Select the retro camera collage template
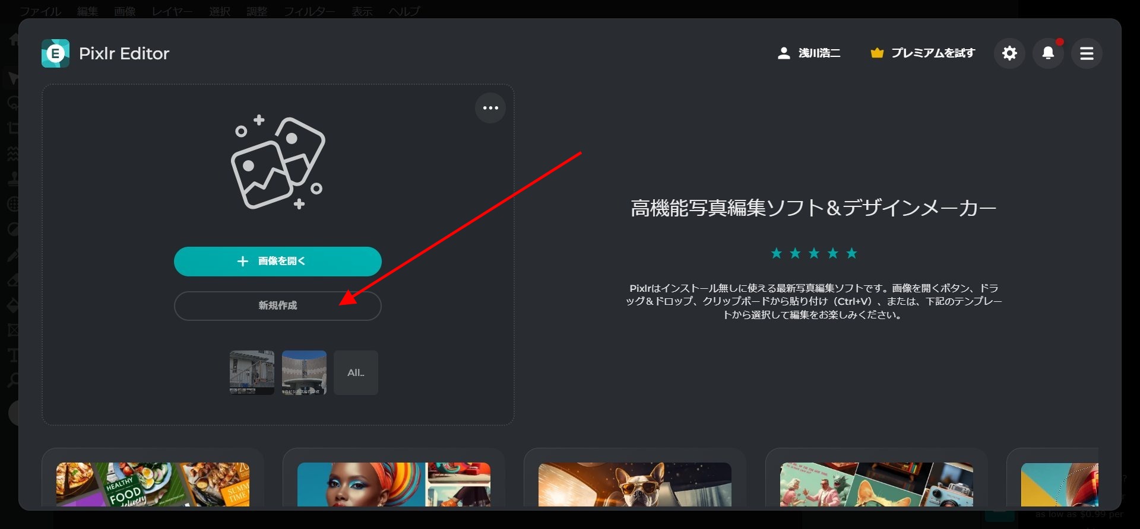The width and height of the screenshot is (1140, 529). (x=876, y=484)
